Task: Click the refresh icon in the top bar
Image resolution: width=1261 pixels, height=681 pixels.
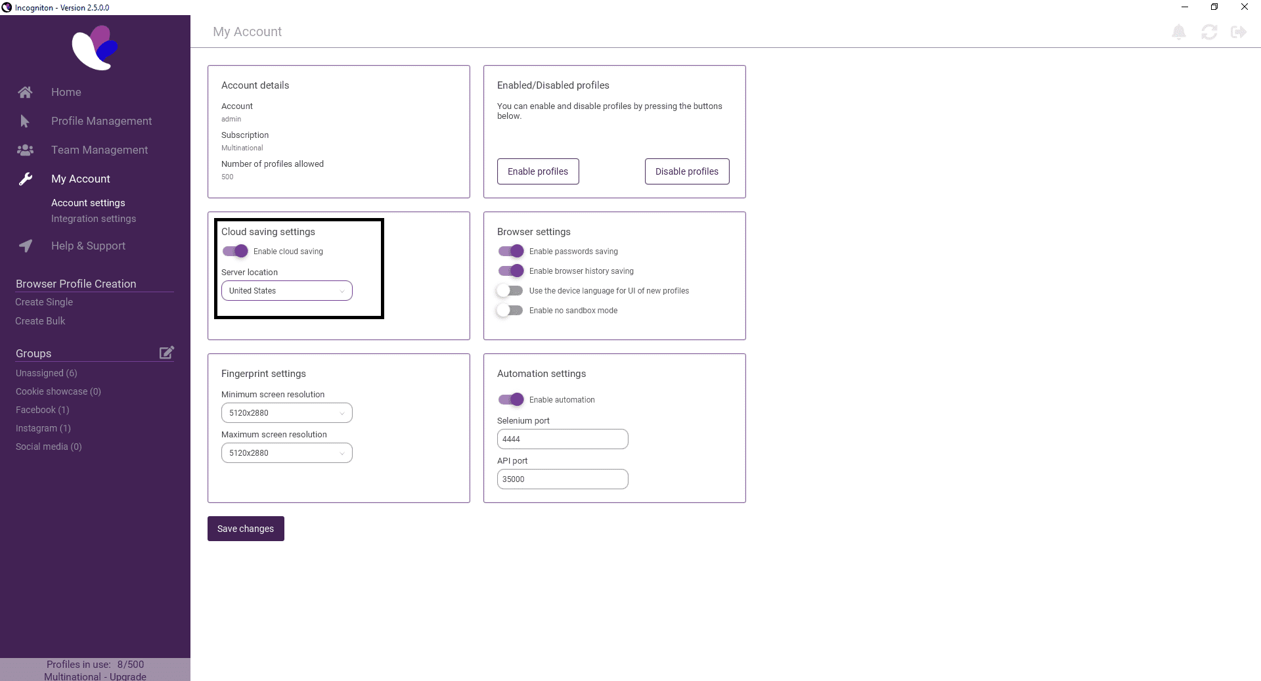Action: tap(1210, 32)
